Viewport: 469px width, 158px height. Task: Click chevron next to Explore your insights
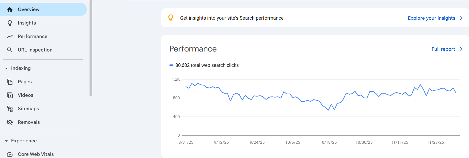pos(461,18)
